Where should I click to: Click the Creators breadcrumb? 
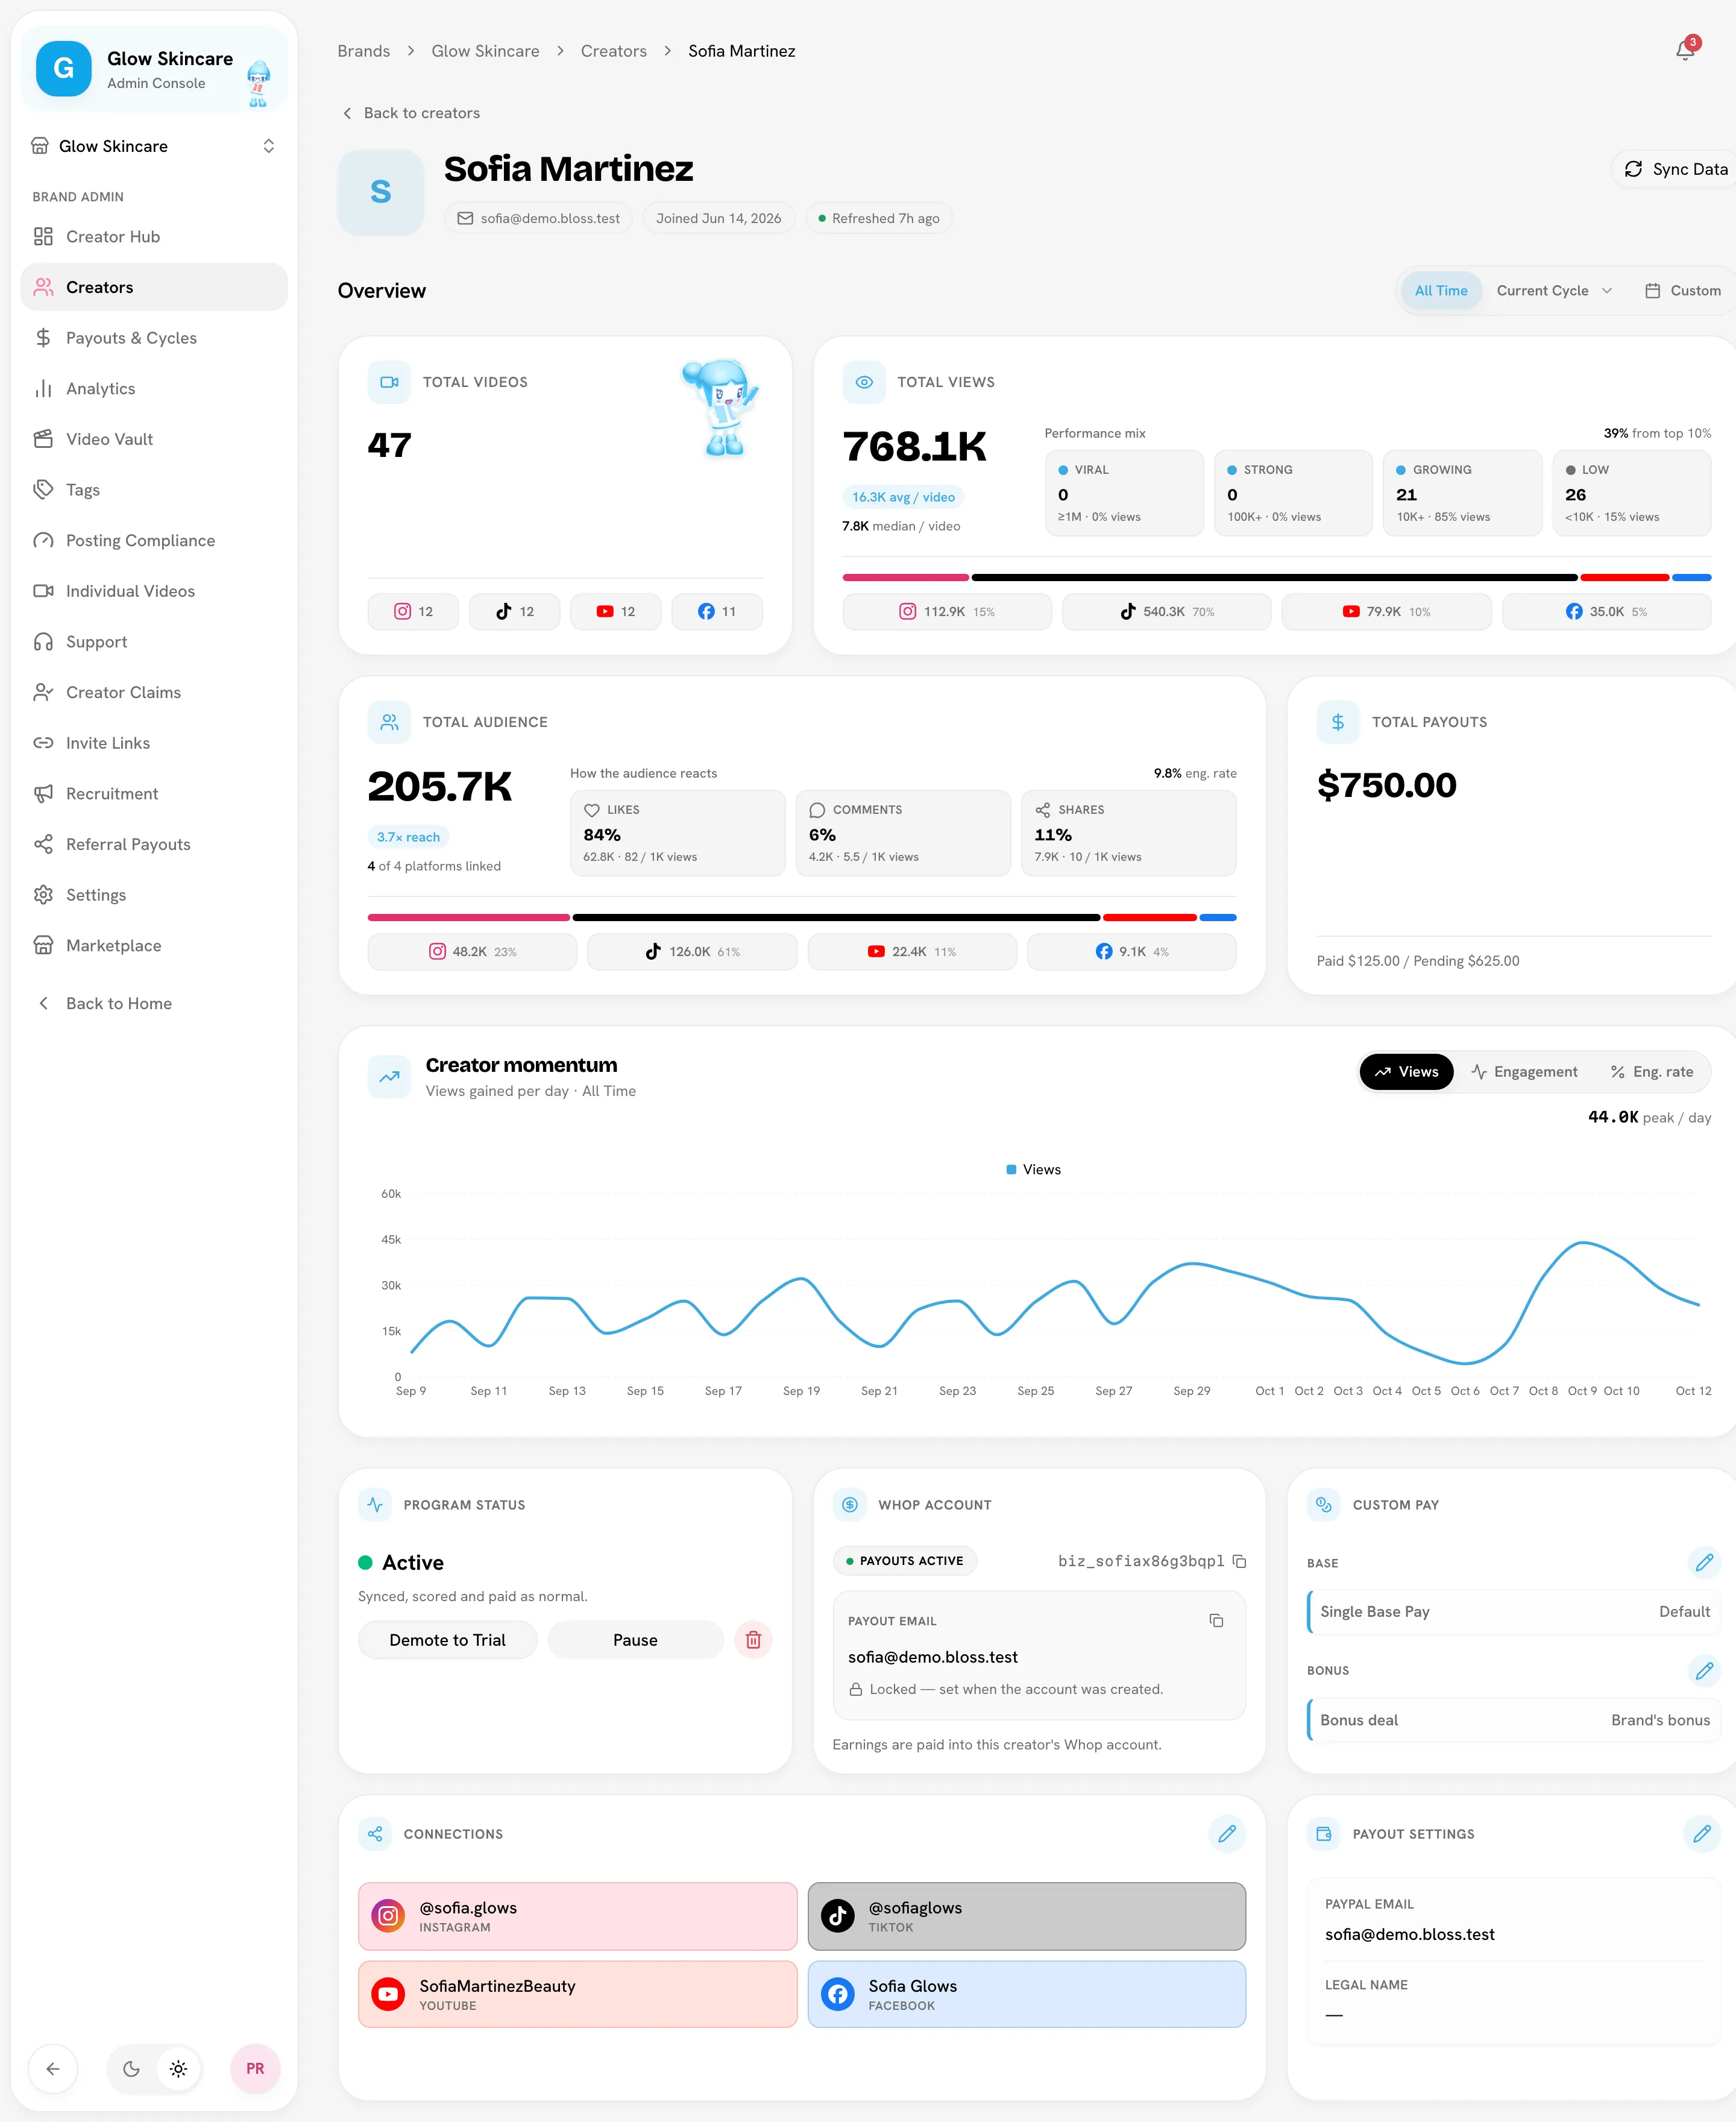point(614,51)
